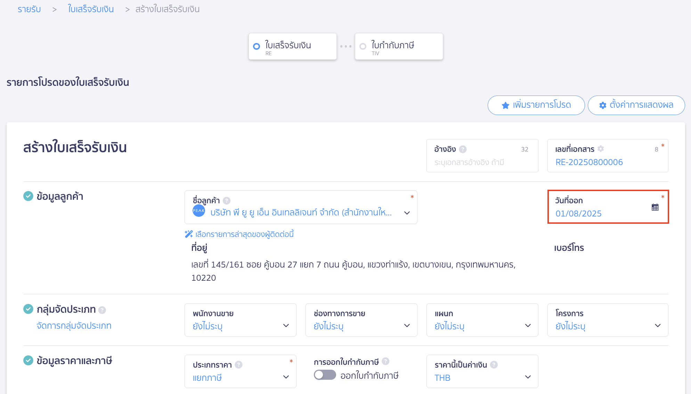The width and height of the screenshot is (691, 394).
Task: Navigate to ใบเสร็จรับเงิน breadcrumb link
Action: coord(91,9)
